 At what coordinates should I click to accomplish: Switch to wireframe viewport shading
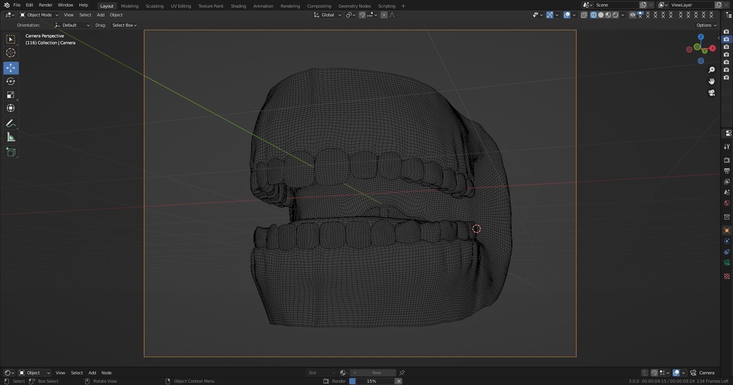click(594, 15)
